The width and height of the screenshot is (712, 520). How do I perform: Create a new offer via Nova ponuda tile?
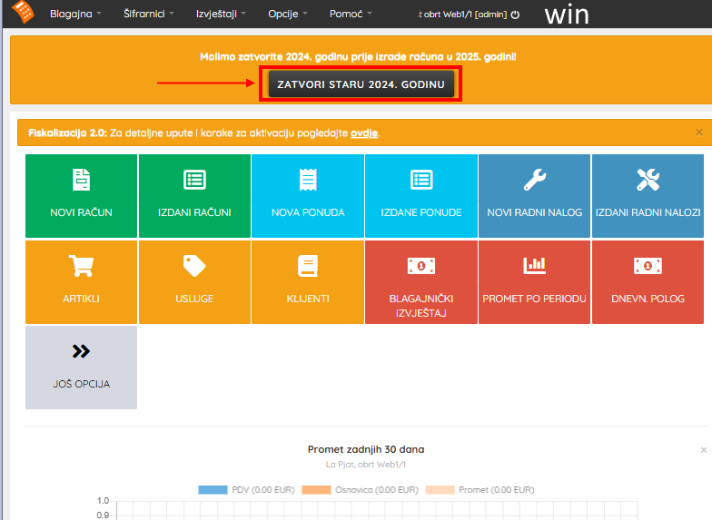pos(308,196)
